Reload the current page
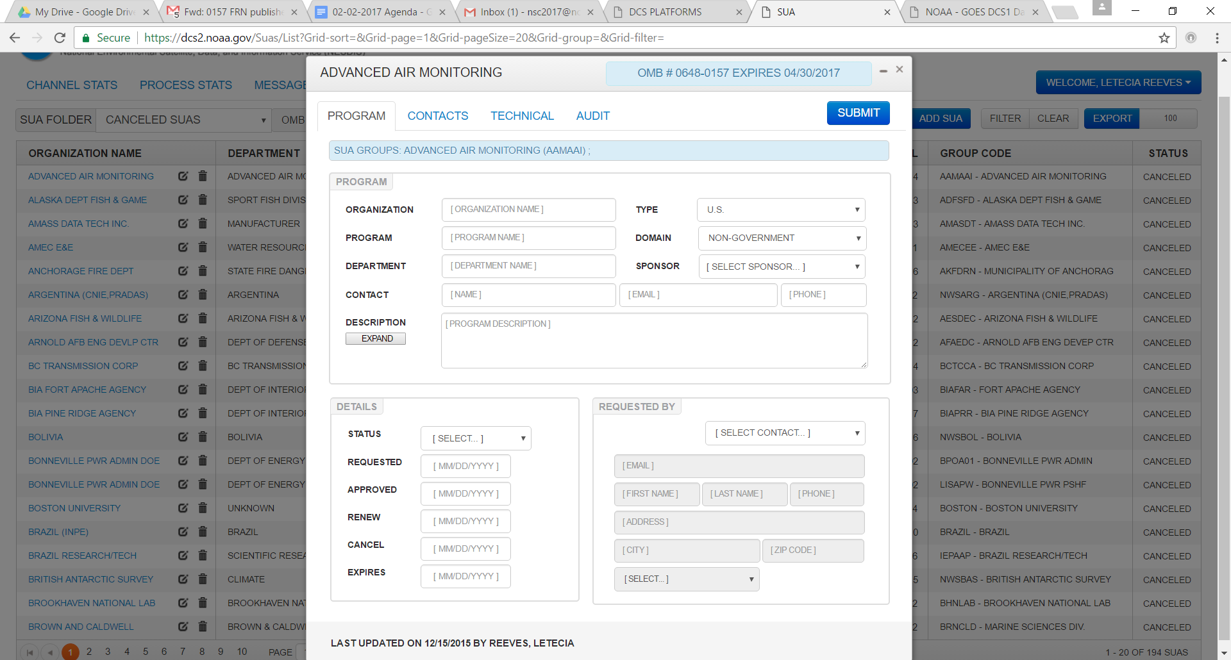This screenshot has height=660, width=1231. pyautogui.click(x=60, y=38)
